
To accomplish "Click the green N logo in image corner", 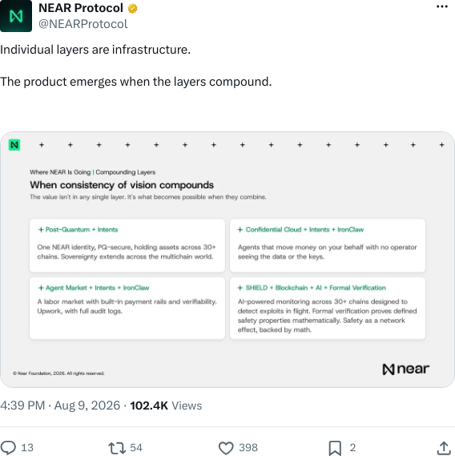I will [14, 145].
